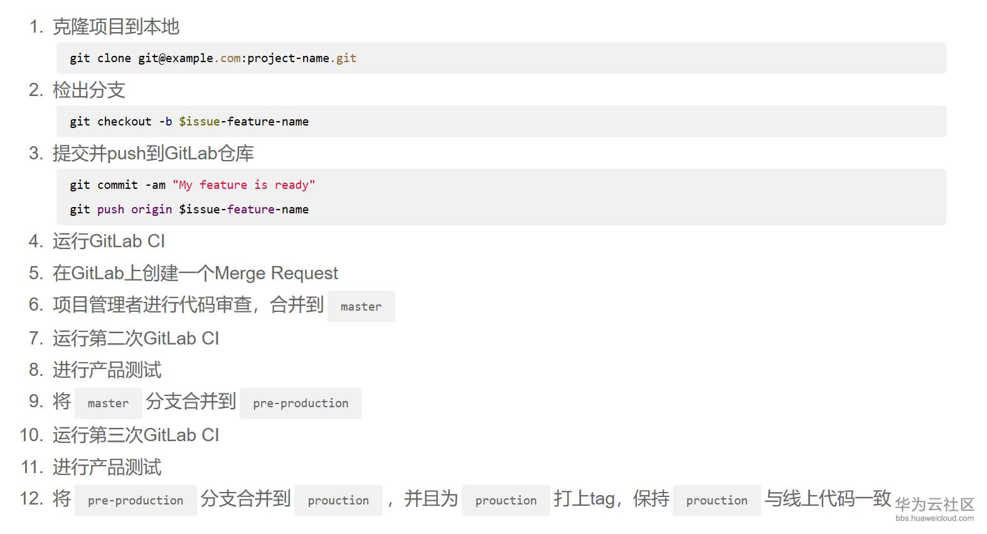Click the 项目管理者进行代码审查 text
Viewport: 987px width, 534px height.
click(x=152, y=305)
